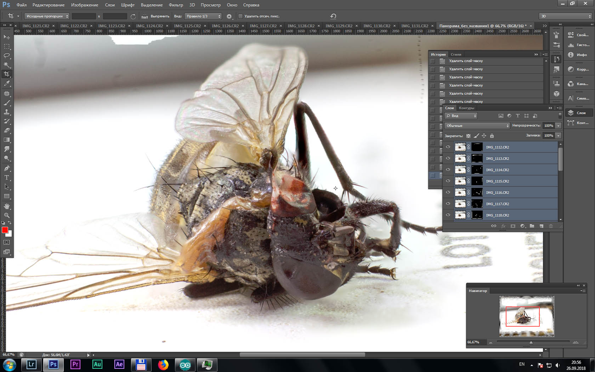Delete layer with trash icon
The width and height of the screenshot is (595, 372).
[x=551, y=226]
